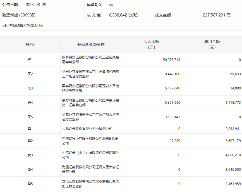The width and height of the screenshot is (242, 192).
Task: Select the 卖2 row label
Action: [30, 141]
